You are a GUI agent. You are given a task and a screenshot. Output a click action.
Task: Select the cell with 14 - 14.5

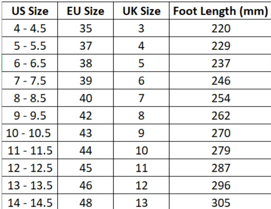point(30,202)
